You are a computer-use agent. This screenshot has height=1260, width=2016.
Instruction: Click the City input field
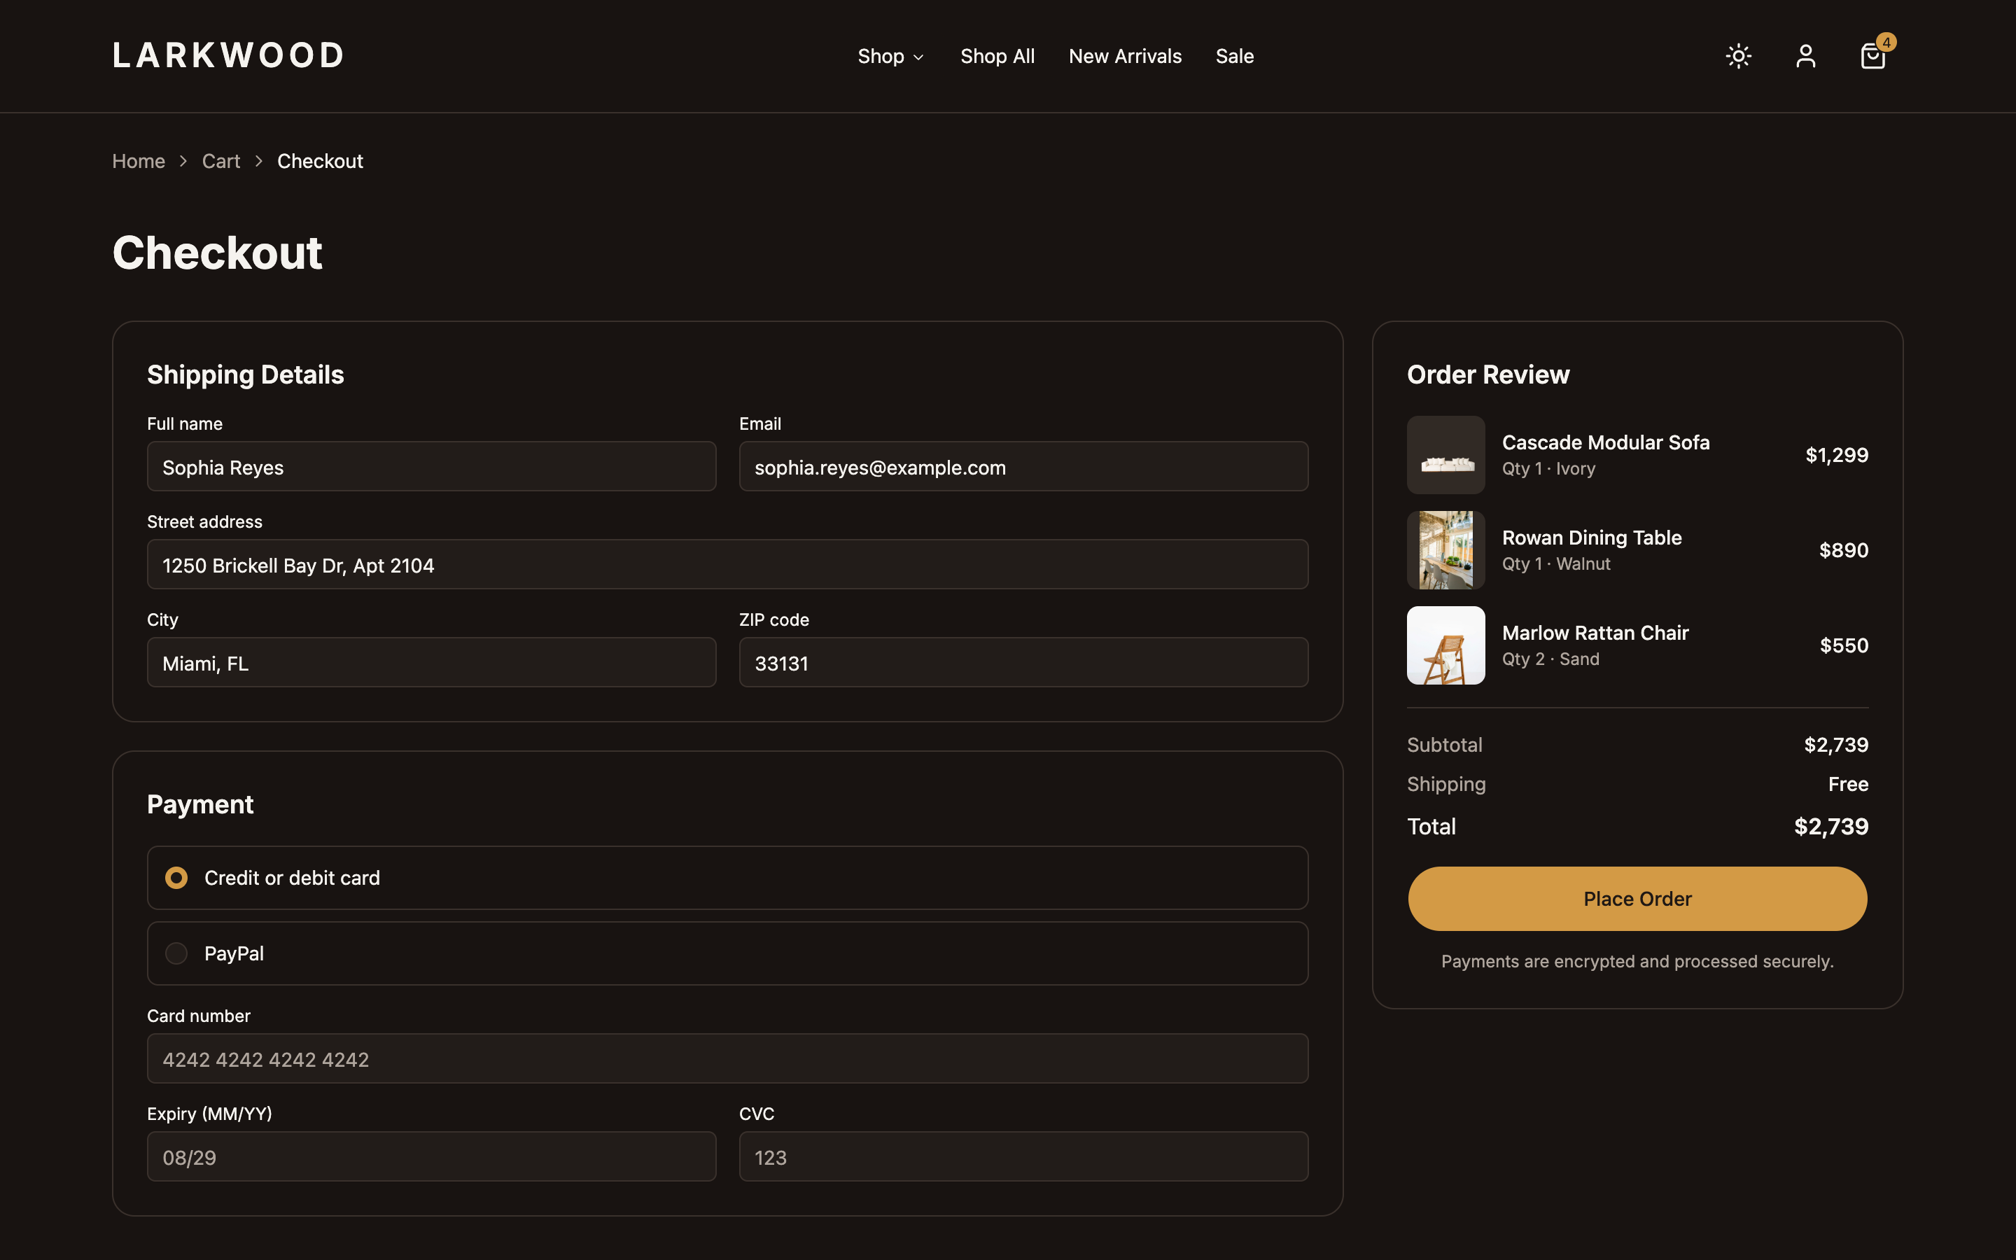point(431,662)
